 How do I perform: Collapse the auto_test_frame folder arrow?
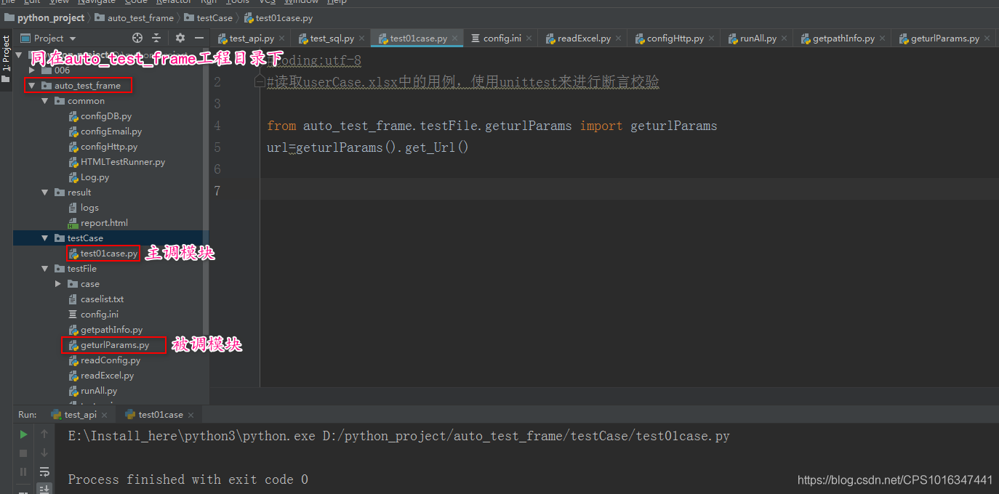click(31, 86)
